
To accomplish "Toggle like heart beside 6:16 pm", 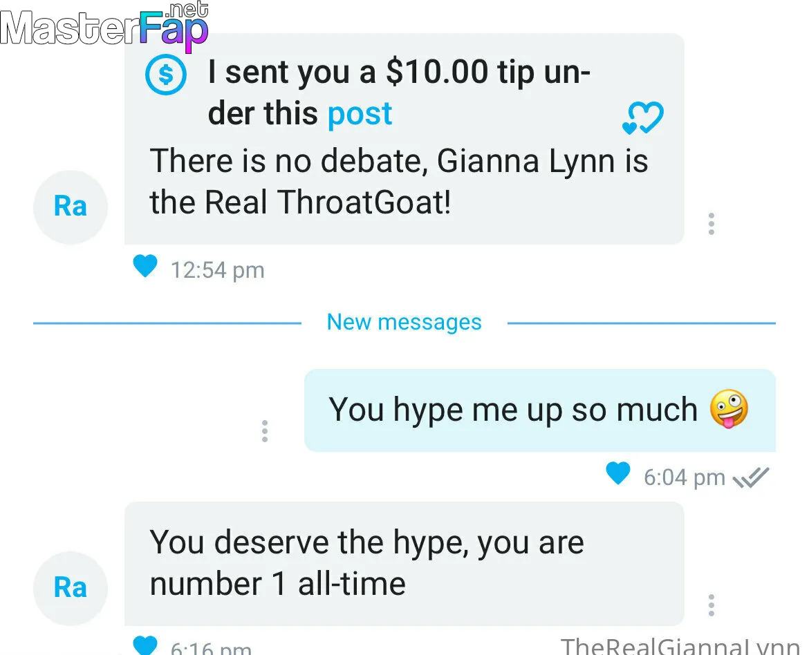I will click(x=145, y=645).
